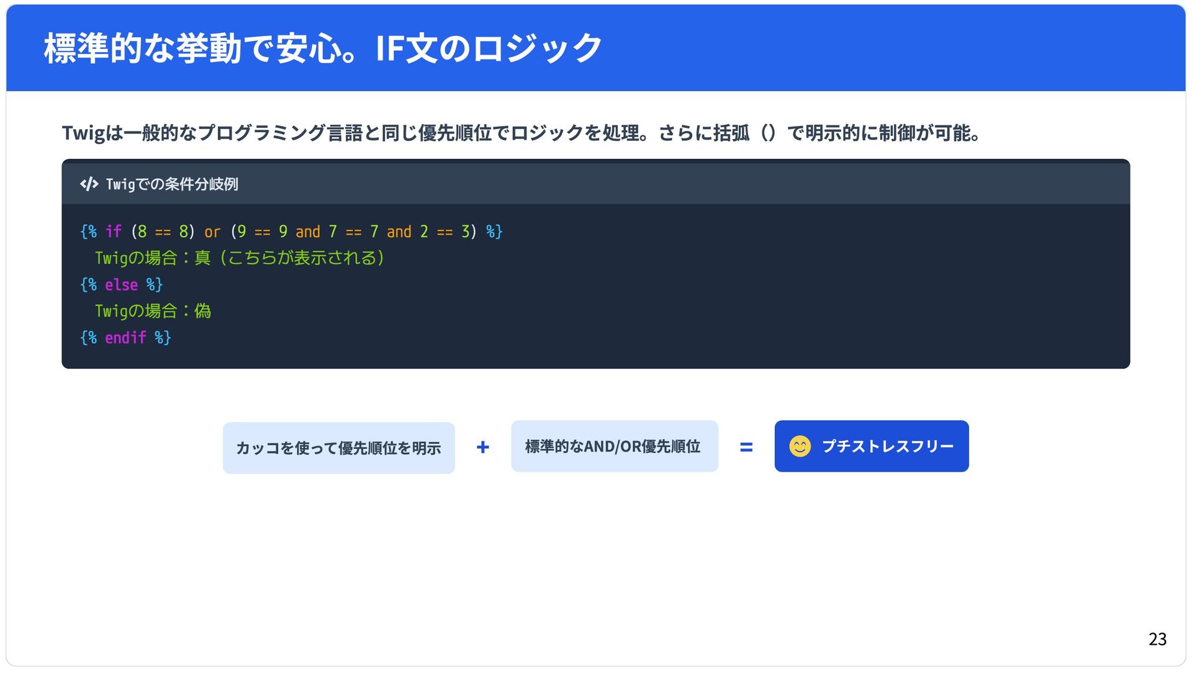Click the blue plus sign between boxes

tap(483, 447)
